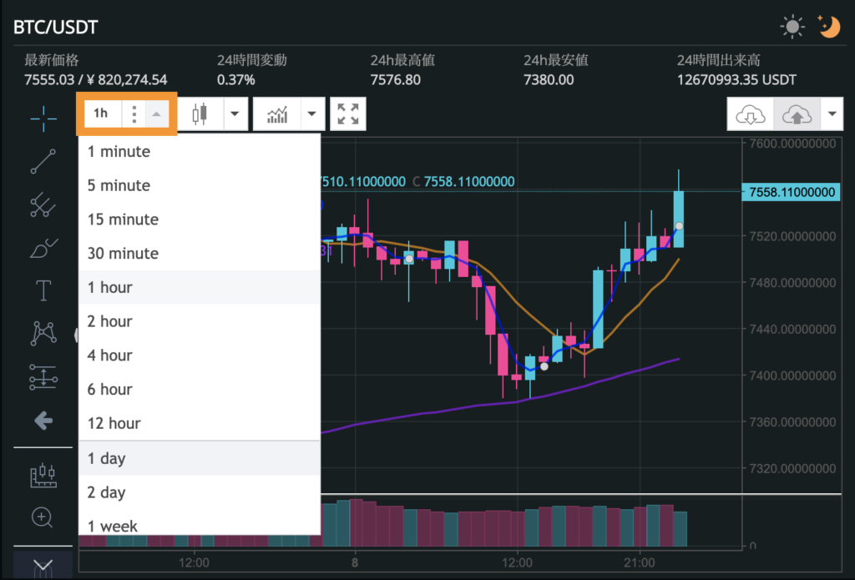Toggle fullscreen chart mode
855x580 pixels.
click(x=348, y=114)
